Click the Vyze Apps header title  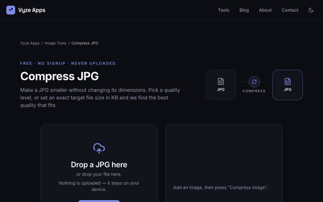tap(32, 10)
